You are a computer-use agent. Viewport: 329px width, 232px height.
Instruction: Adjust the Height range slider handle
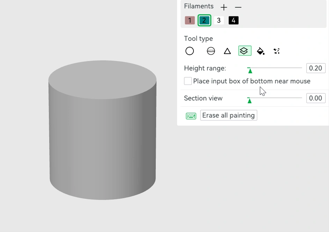[x=250, y=71]
